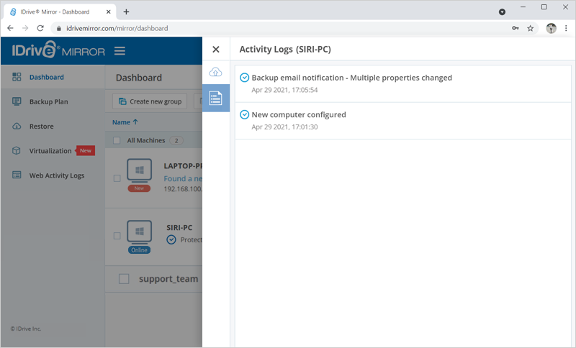Image resolution: width=576 pixels, height=348 pixels.
Task: Open the saved passwords key icon
Action: click(516, 28)
